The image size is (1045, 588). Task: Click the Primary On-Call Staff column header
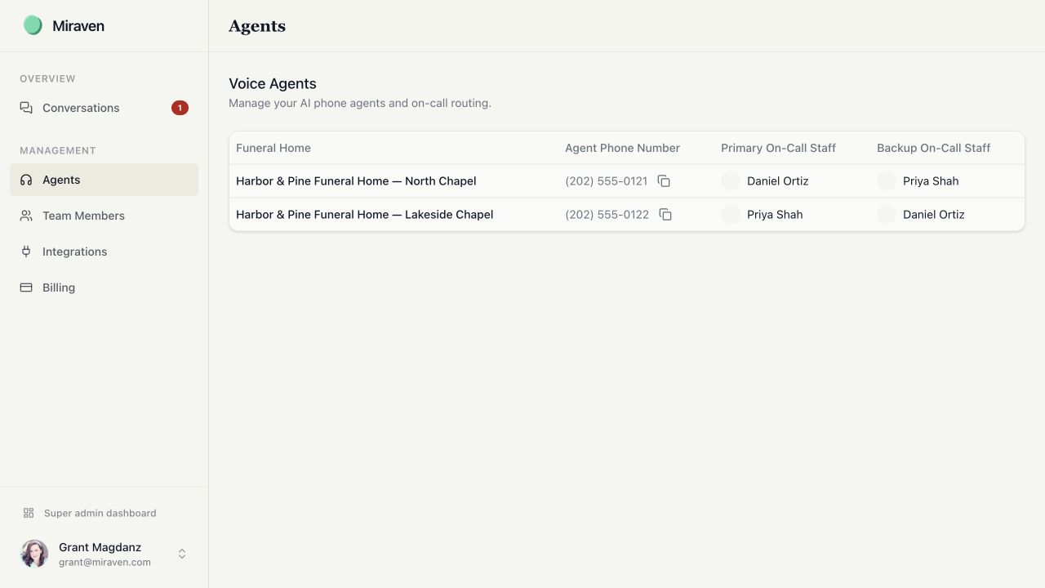[x=778, y=148]
